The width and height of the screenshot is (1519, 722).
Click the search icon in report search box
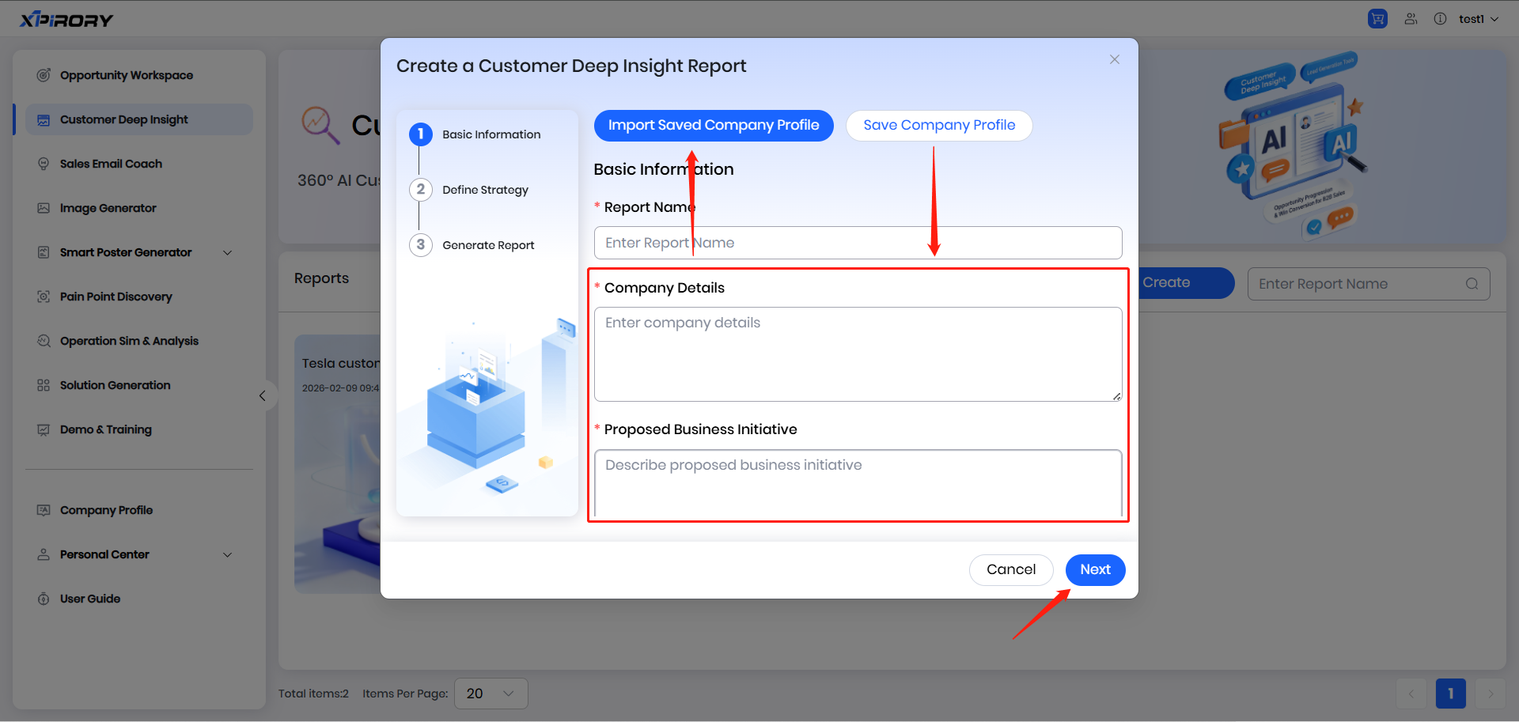point(1472,284)
